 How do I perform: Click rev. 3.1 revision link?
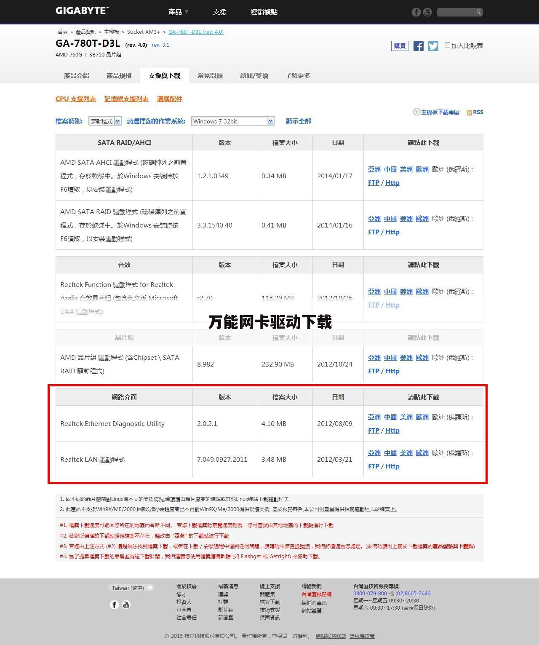160,45
